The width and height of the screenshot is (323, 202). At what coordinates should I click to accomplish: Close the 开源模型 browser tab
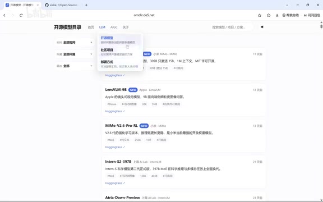(38, 5)
